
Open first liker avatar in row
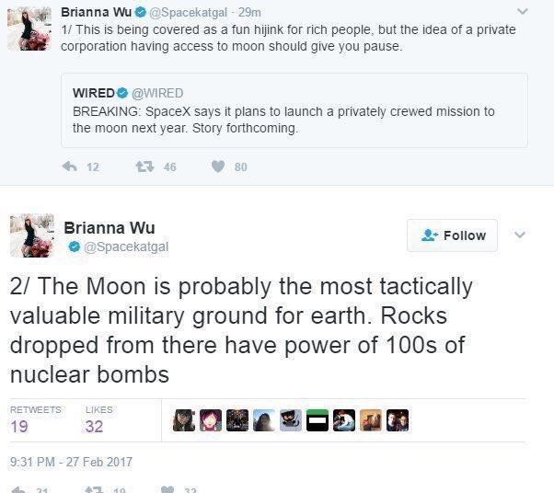coord(184,420)
